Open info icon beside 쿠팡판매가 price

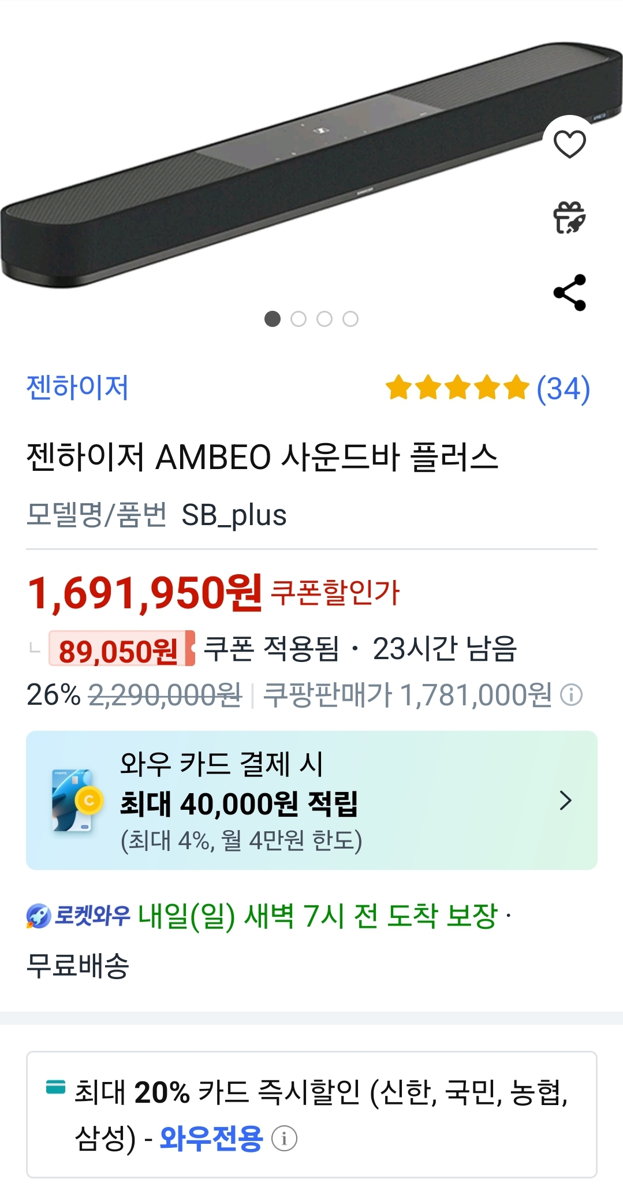tap(572, 694)
